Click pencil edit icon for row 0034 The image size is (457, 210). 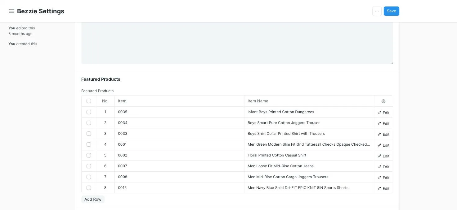pyautogui.click(x=379, y=124)
